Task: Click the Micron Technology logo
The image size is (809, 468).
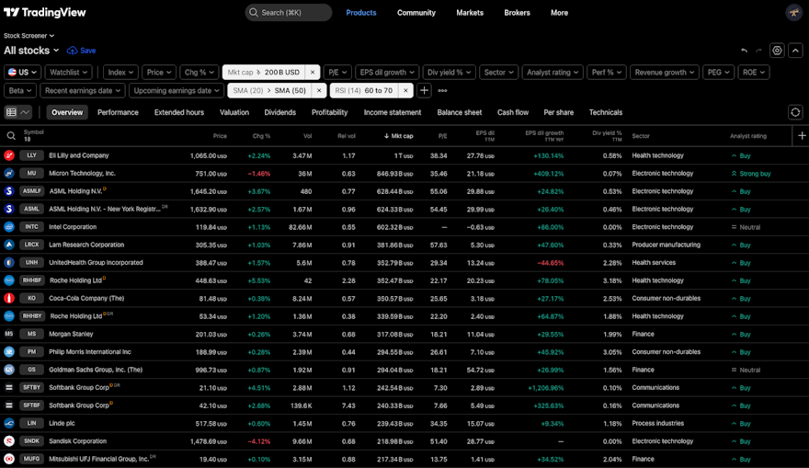Action: click(x=9, y=174)
